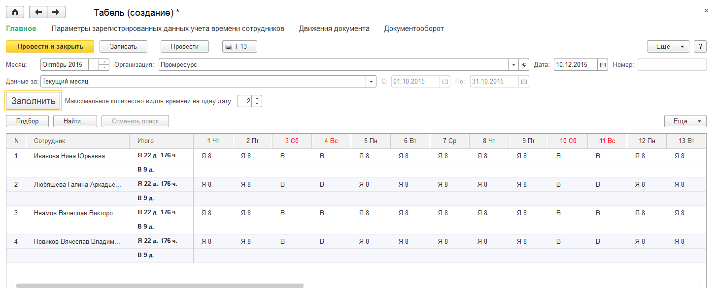The image size is (715, 288).
Task: Click the Сотрудник column header
Action: coord(78,141)
